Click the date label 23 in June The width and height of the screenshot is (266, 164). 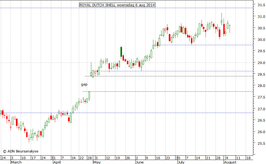[x=168, y=158]
